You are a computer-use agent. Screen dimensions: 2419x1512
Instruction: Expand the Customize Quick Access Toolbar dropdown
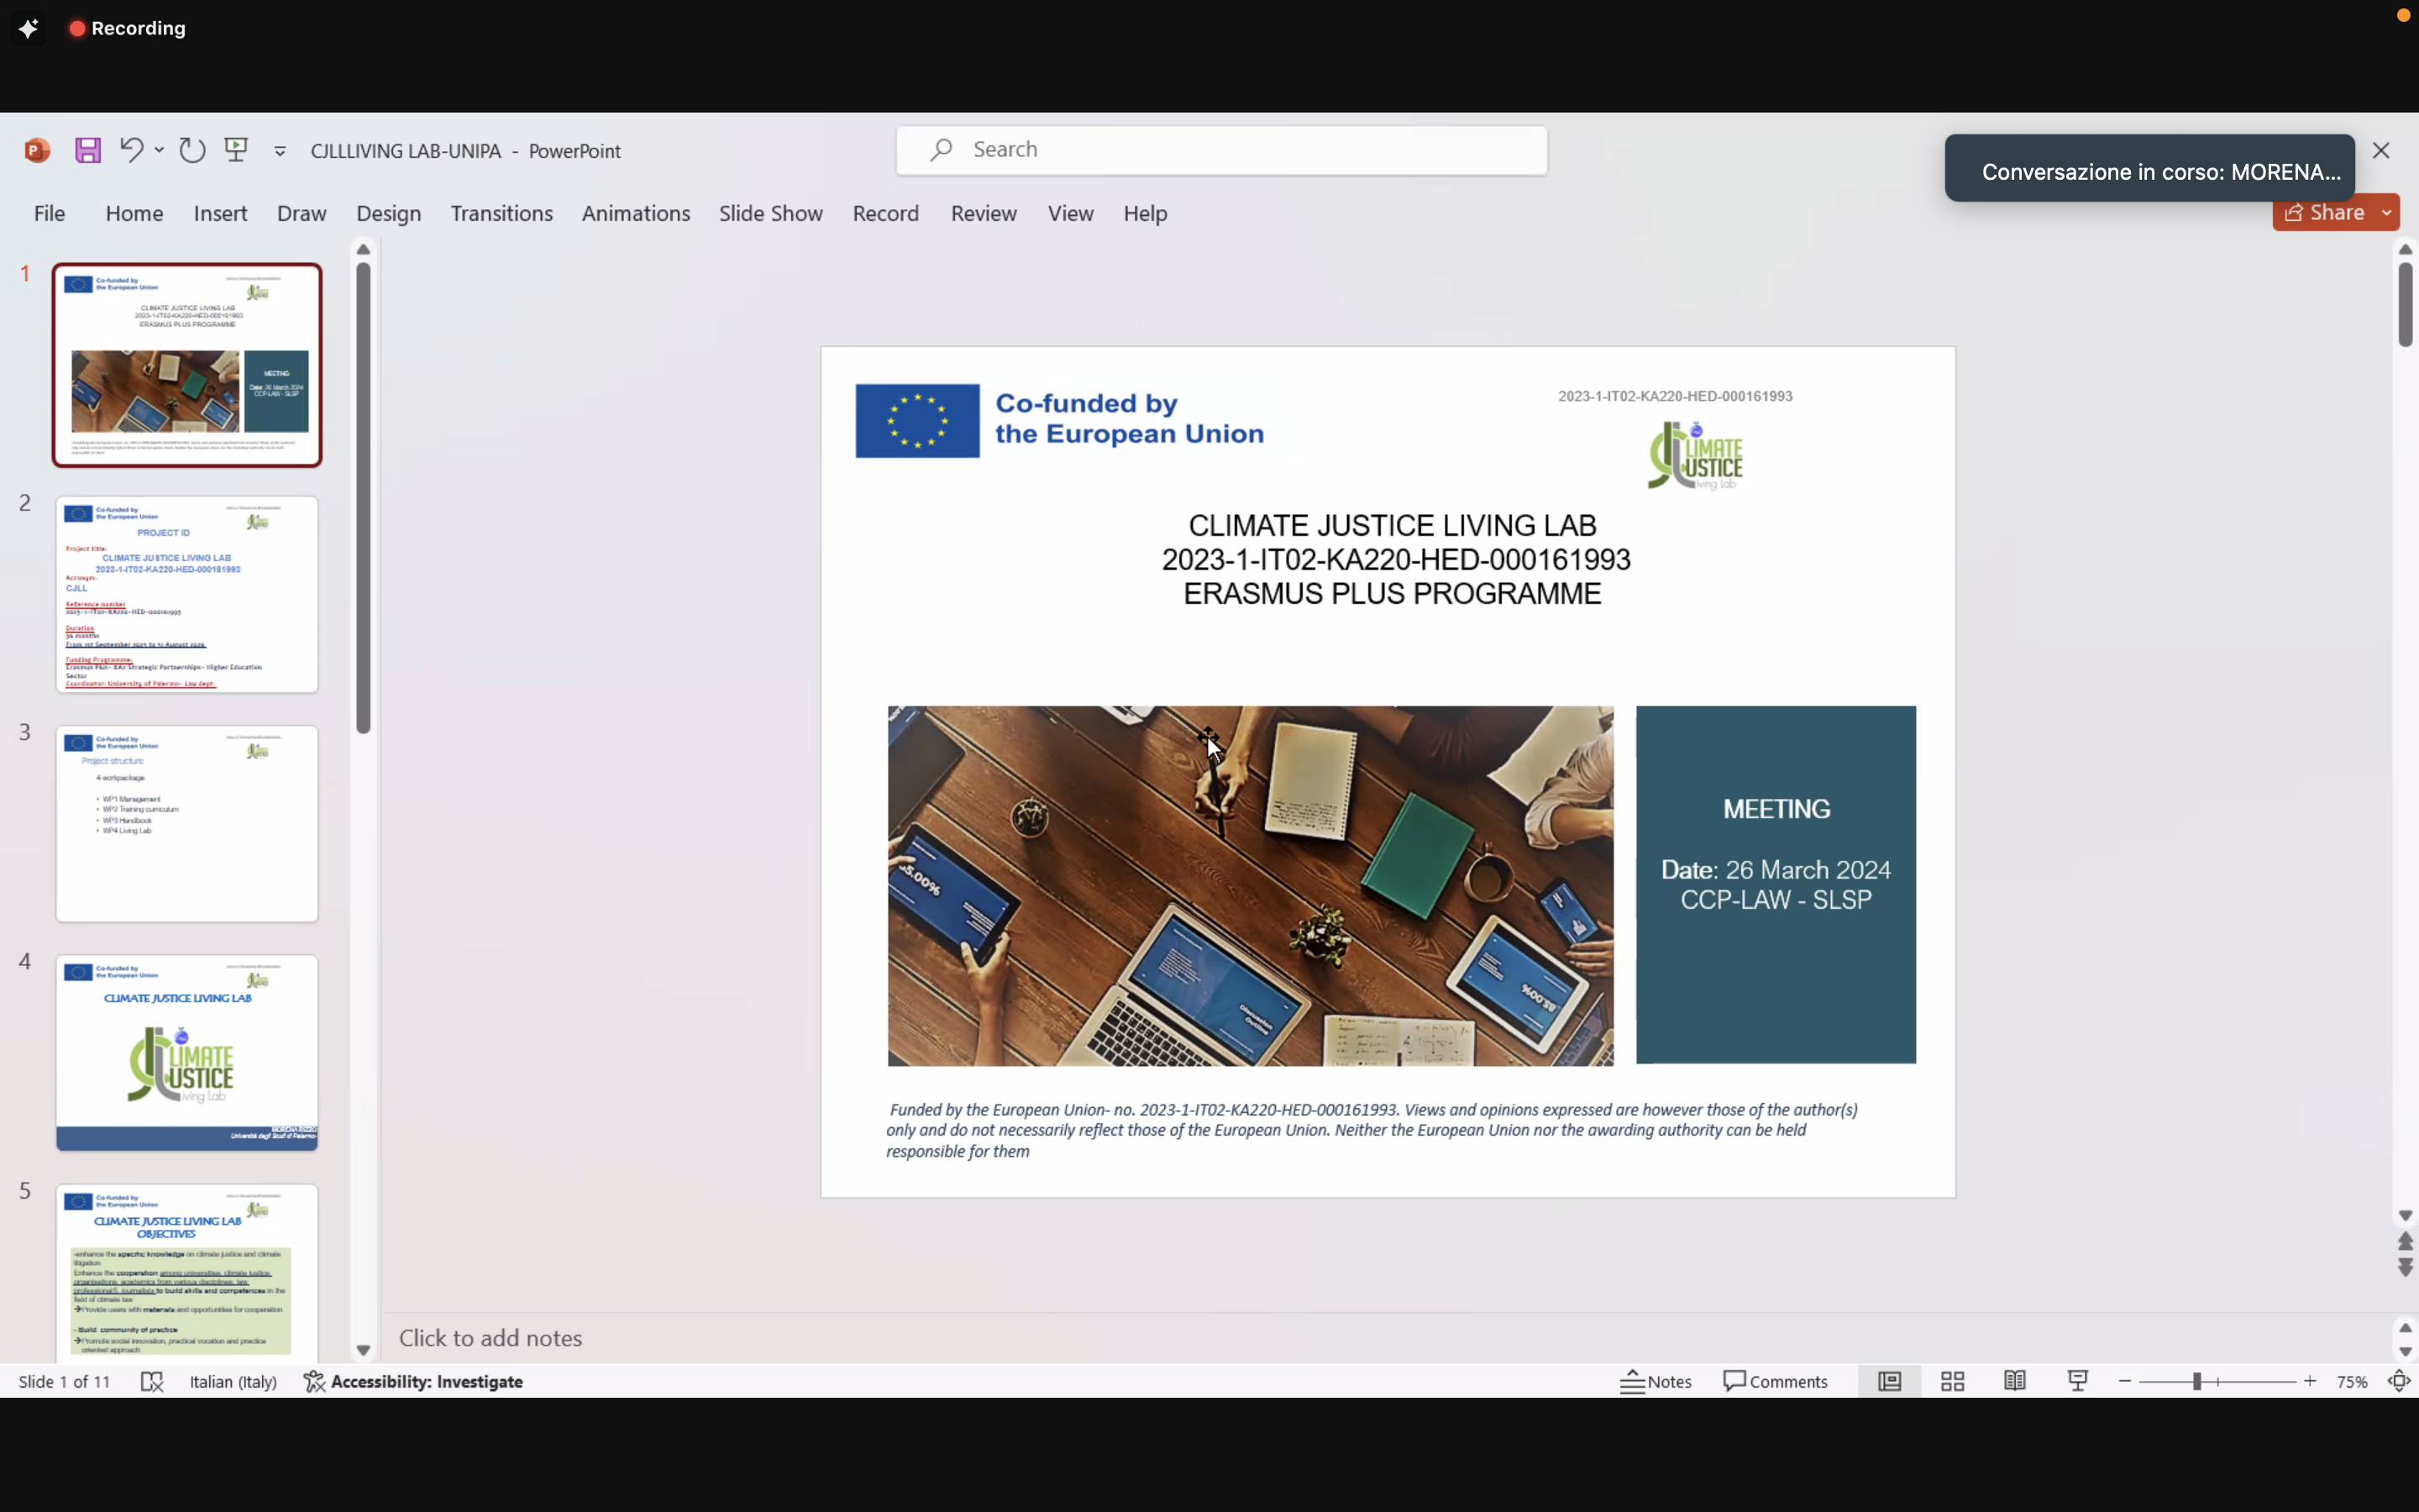(280, 152)
